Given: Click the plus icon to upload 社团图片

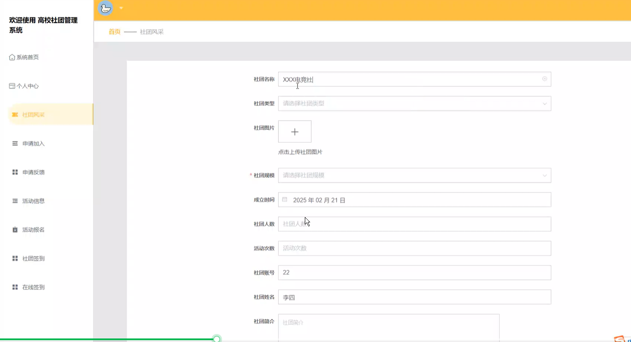Looking at the screenshot, I should (295, 132).
